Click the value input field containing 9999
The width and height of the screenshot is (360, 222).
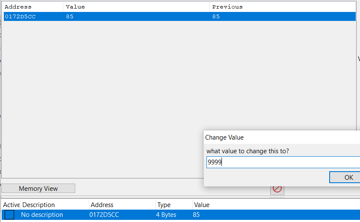pyautogui.click(x=282, y=162)
